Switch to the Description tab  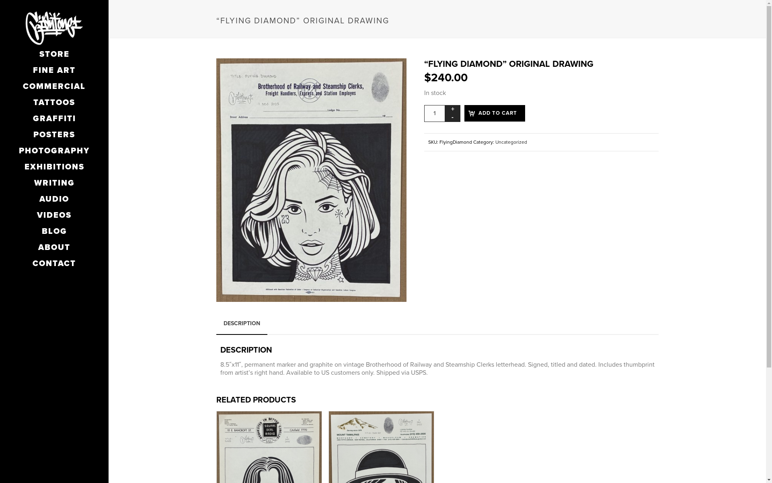[242, 324]
